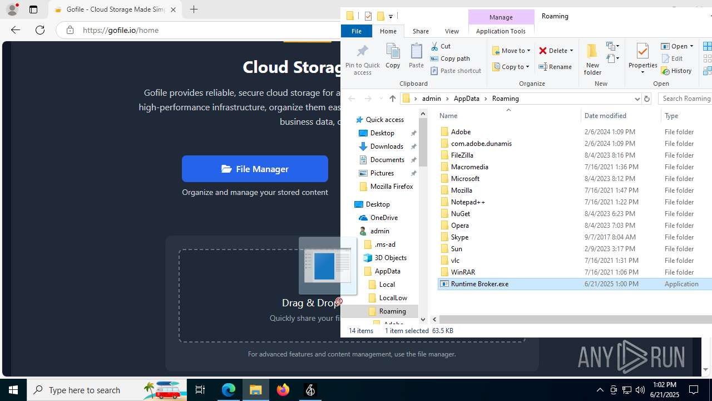Go back in the Edge browser

tap(16, 30)
